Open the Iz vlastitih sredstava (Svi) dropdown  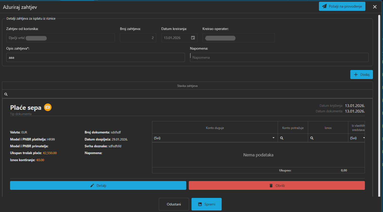point(363,138)
